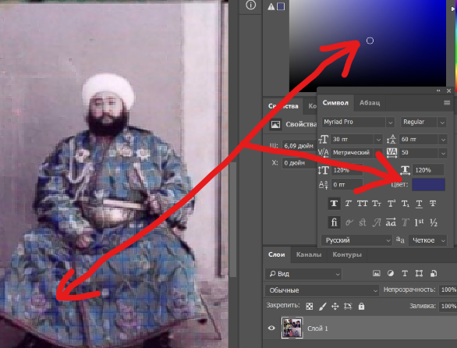Expand leading 60 пт dropdown
Screen dimensions: 457x348
[x=443, y=140]
